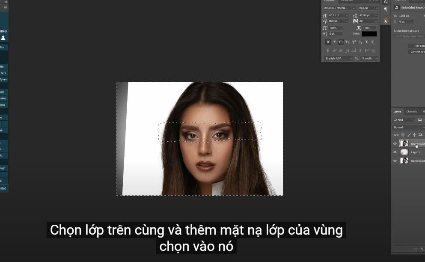425x262 pixels.
Task: Click the Embedded Smart Object icon
Action: pos(397,8)
